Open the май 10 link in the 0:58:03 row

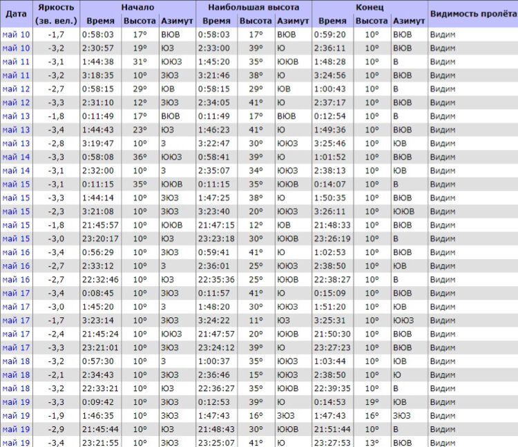(16, 35)
